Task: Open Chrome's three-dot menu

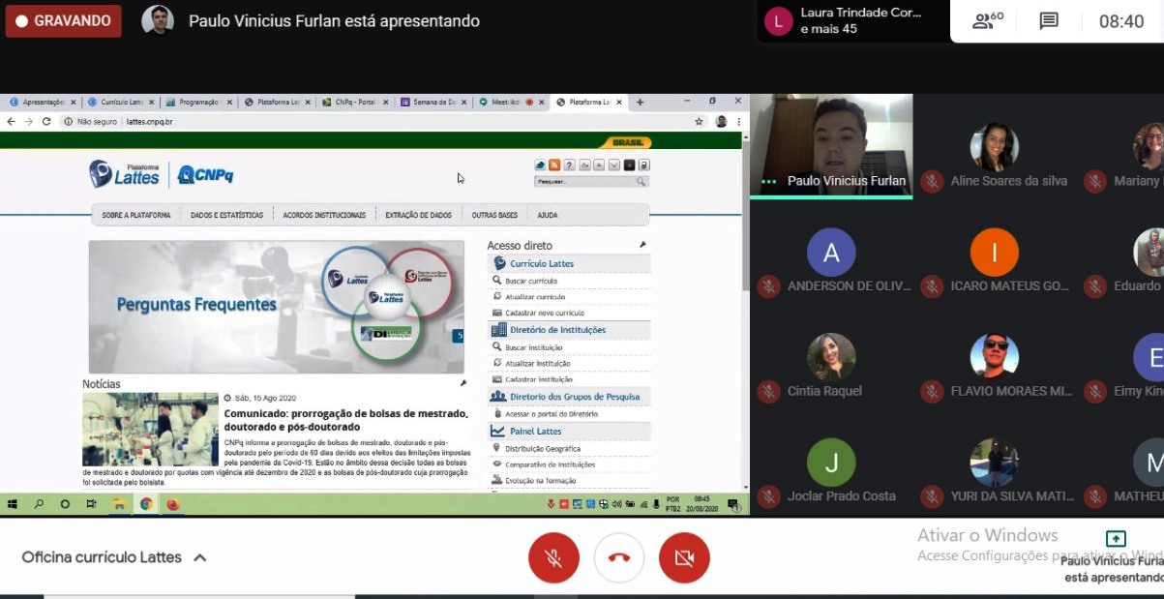Action: [x=739, y=122]
